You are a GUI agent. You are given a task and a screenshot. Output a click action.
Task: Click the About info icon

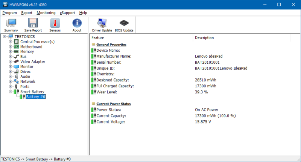(77, 23)
